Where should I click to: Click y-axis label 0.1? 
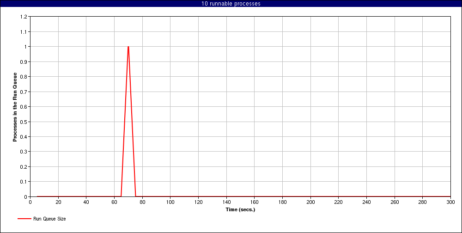coord(24,182)
